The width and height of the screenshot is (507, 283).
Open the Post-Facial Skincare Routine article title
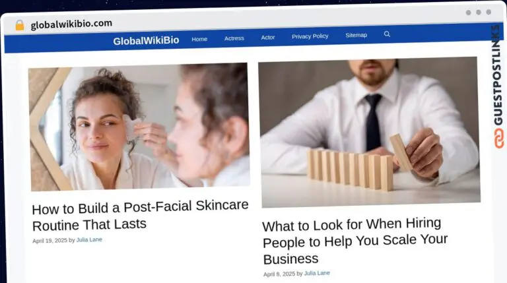pyautogui.click(x=141, y=216)
